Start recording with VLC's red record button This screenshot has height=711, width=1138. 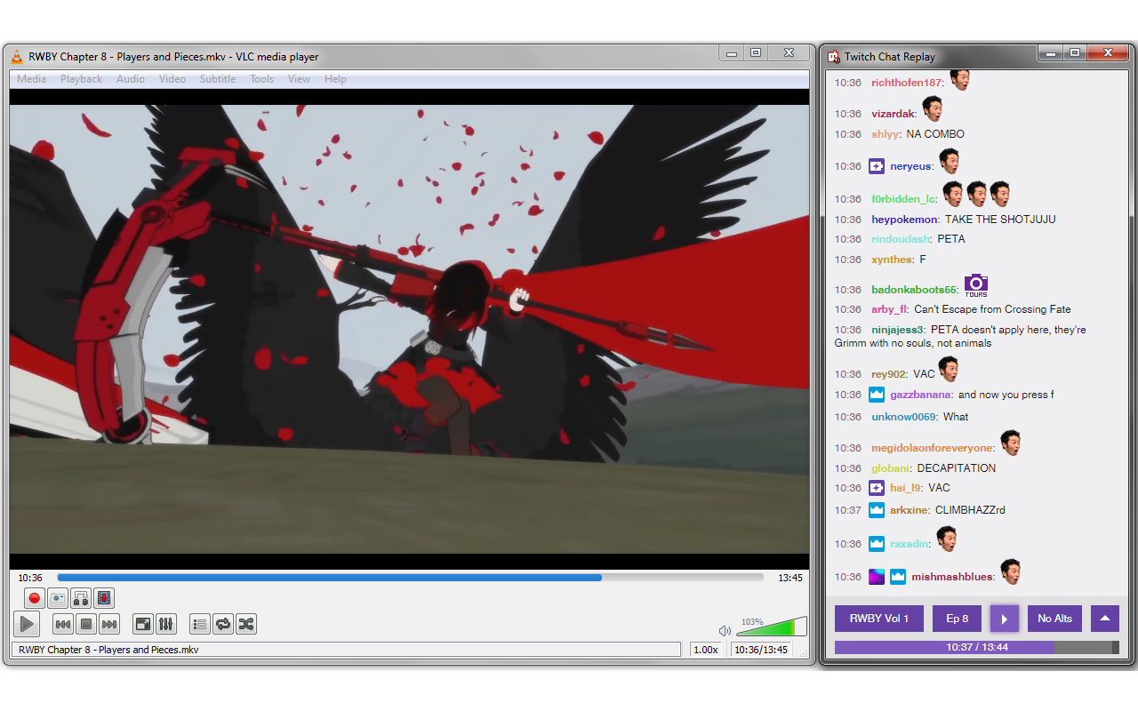click(35, 598)
